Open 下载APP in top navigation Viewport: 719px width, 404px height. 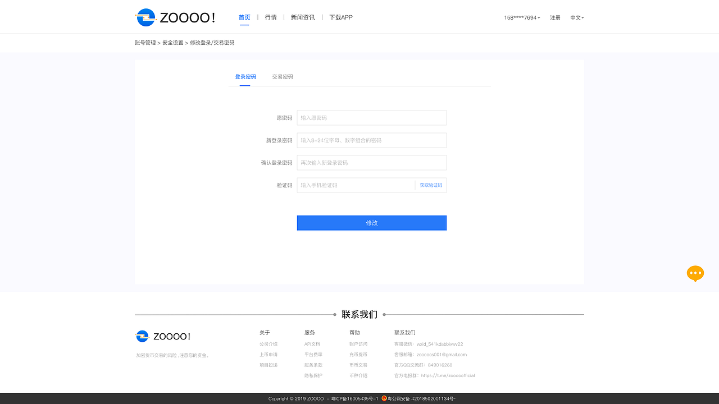tap(341, 17)
